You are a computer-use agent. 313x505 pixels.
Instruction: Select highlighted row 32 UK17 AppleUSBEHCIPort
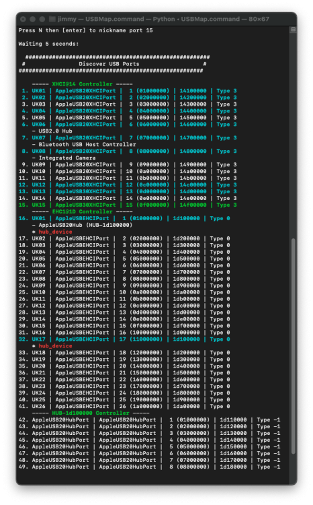[x=124, y=339]
